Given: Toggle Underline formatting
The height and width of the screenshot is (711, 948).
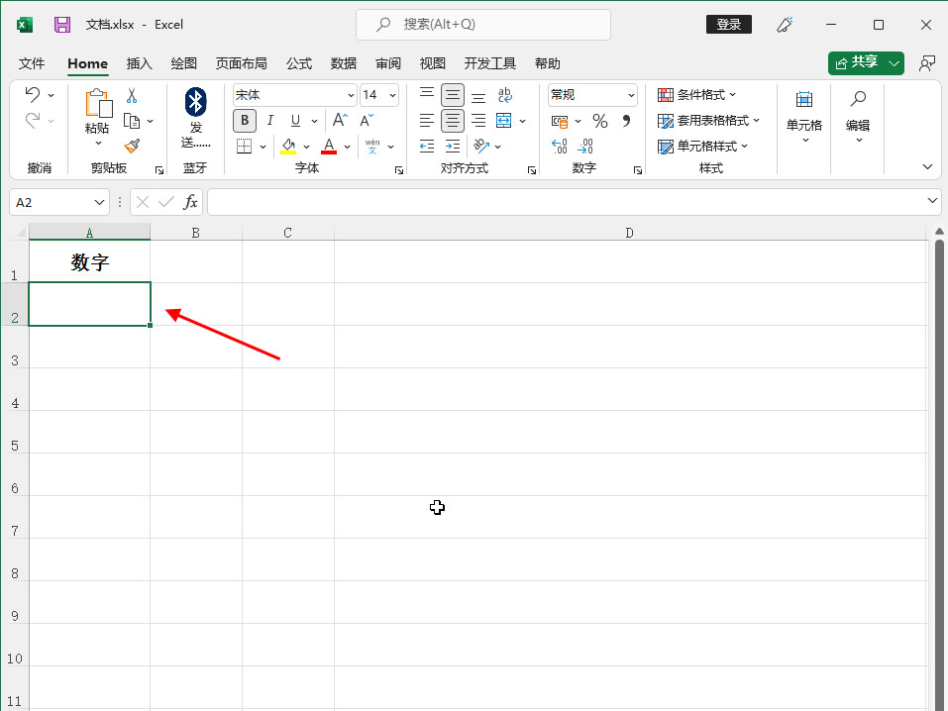Looking at the screenshot, I should point(295,120).
